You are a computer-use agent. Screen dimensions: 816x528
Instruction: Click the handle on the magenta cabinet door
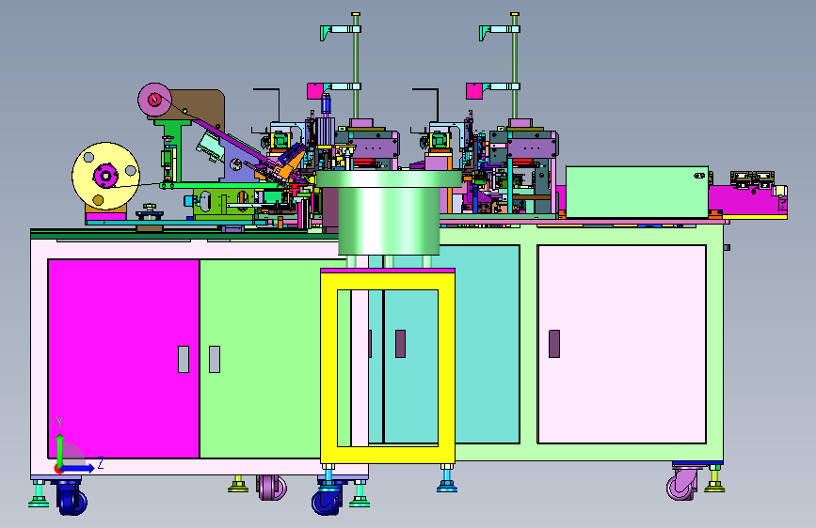tap(184, 359)
